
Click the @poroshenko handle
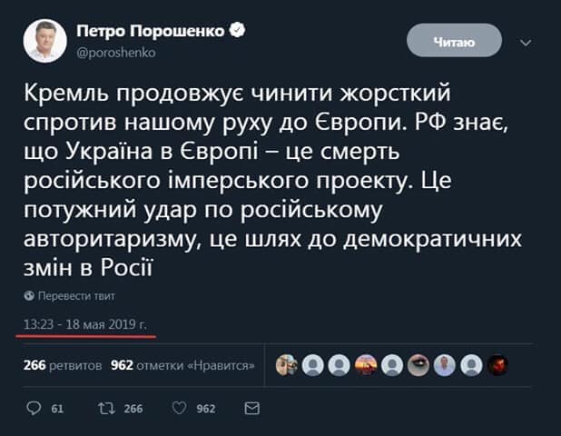click(116, 53)
